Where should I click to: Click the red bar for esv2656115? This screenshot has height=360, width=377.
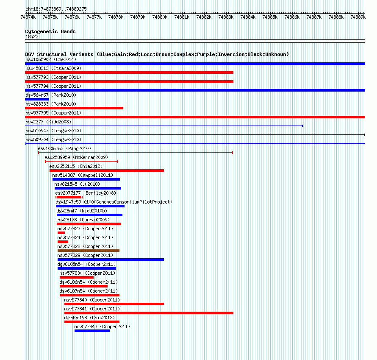coord(107,170)
